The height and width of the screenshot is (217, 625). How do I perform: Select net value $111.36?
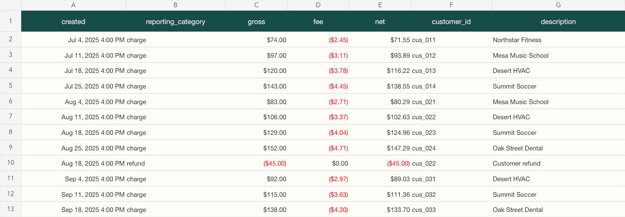click(x=380, y=194)
